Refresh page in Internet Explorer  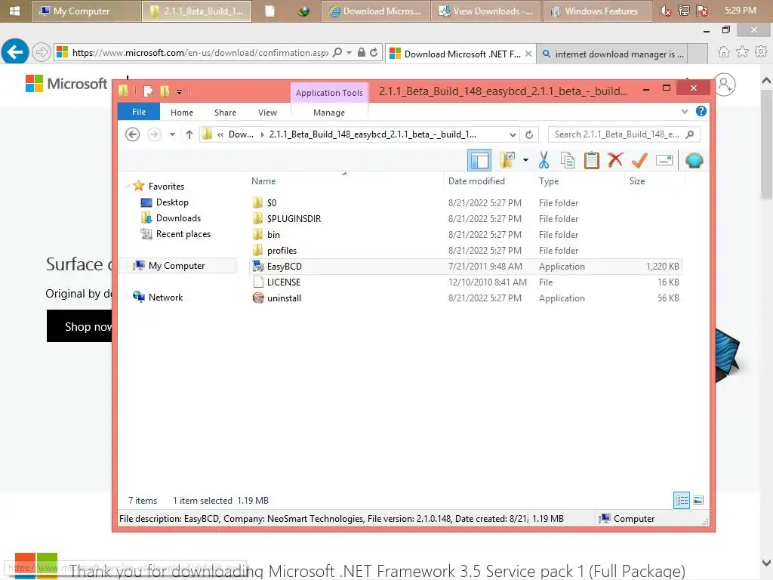[x=374, y=52]
